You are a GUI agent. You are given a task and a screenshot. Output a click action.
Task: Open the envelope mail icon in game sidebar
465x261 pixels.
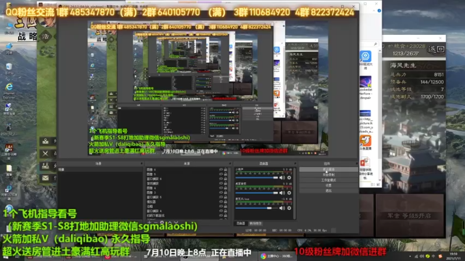45,178
